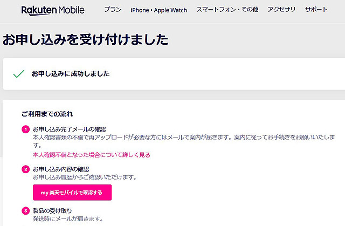Click the お申し込みに成功しました message
The height and width of the screenshot is (226, 345).
(x=70, y=73)
